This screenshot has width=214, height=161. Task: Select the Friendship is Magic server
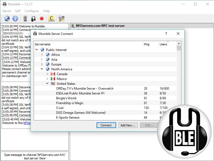70,103
